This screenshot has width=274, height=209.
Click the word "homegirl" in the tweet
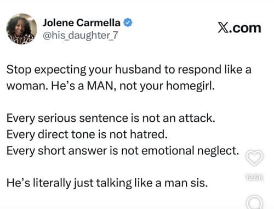pos(190,86)
